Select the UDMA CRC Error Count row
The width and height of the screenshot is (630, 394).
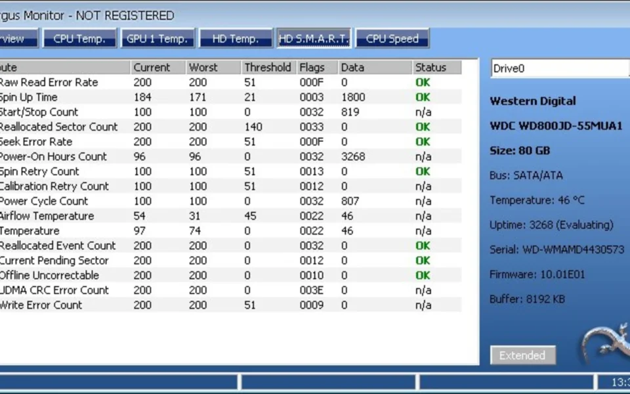[x=230, y=290]
